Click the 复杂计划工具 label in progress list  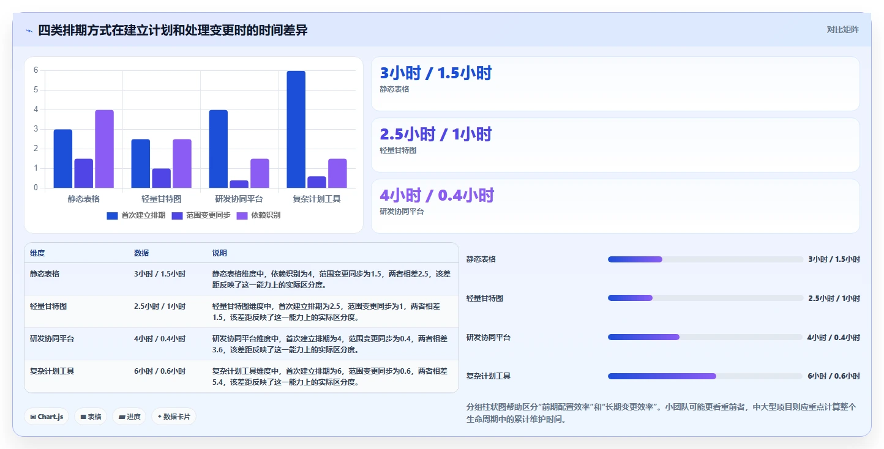[489, 376]
